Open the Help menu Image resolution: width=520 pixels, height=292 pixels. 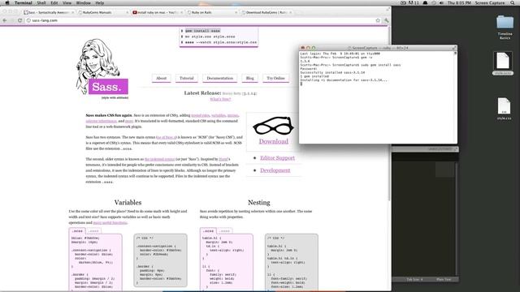[x=100, y=3]
